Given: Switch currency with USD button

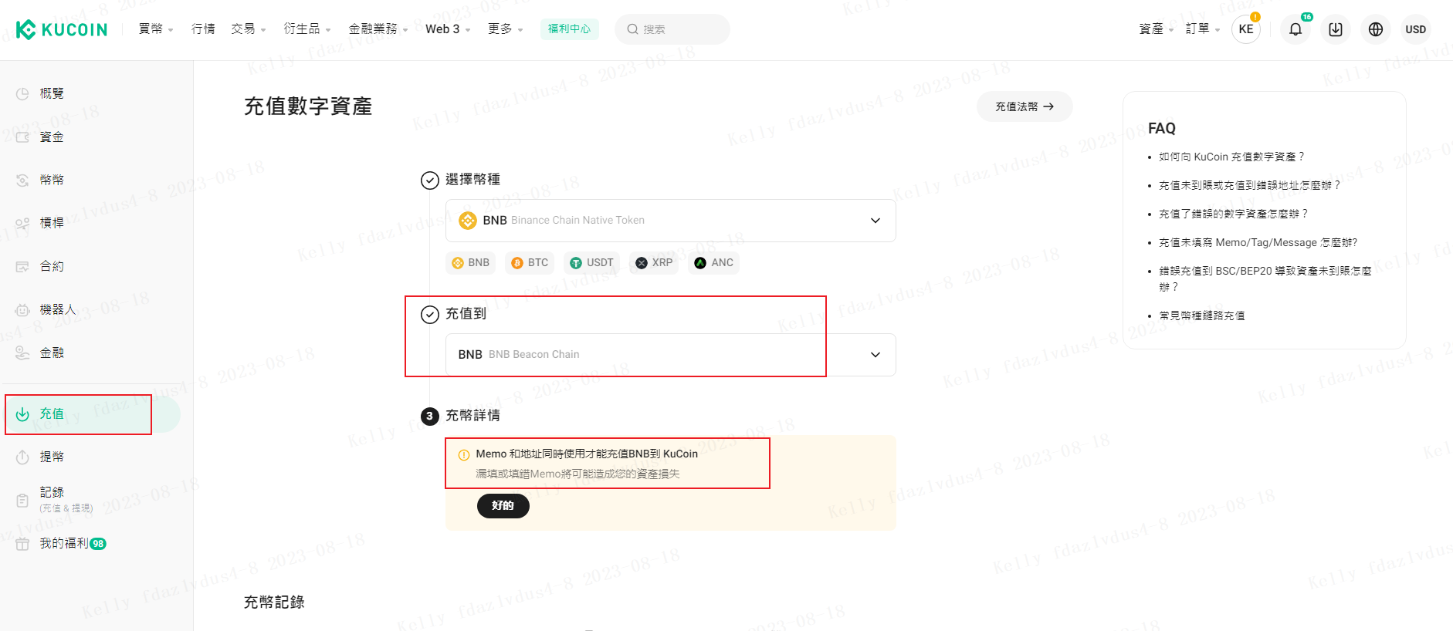Looking at the screenshot, I should 1416,29.
